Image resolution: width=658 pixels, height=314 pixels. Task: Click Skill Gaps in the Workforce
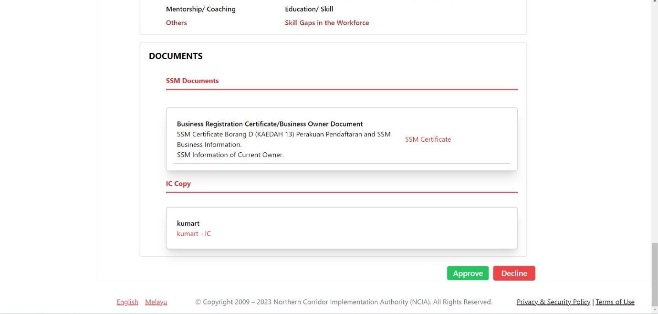[327, 23]
